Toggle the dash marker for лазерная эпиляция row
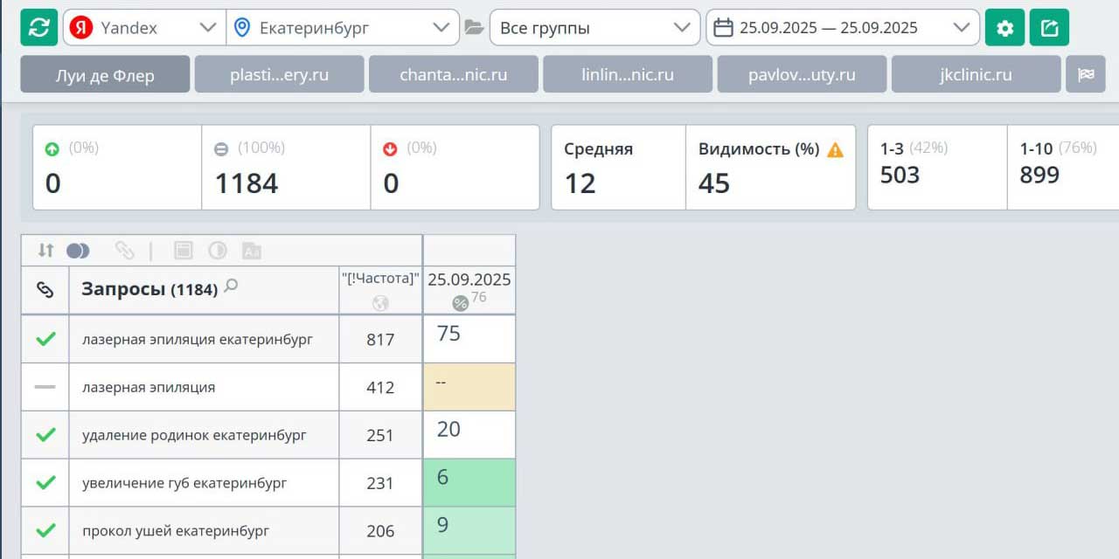Viewport: 1119px width, 559px height. click(45, 387)
